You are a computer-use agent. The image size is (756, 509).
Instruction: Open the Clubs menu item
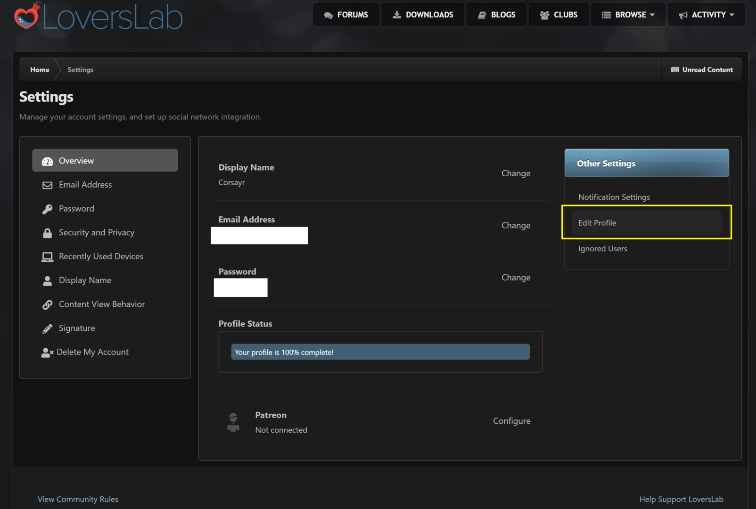(559, 15)
